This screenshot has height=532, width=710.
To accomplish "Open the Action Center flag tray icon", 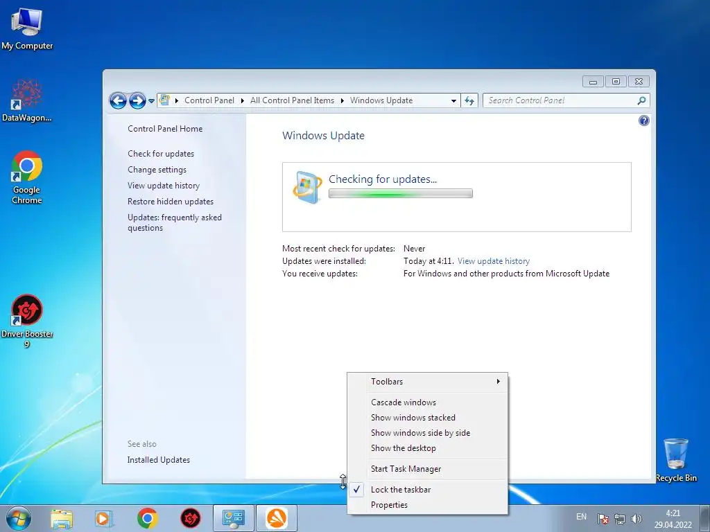I will [603, 519].
